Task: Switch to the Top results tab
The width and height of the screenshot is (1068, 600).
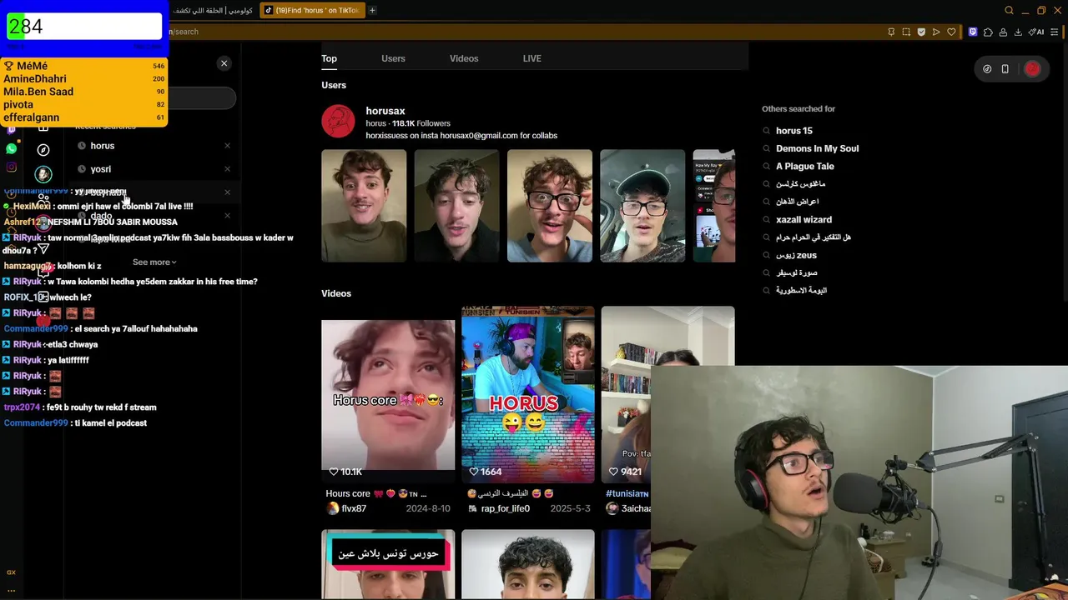Action: tap(329, 58)
